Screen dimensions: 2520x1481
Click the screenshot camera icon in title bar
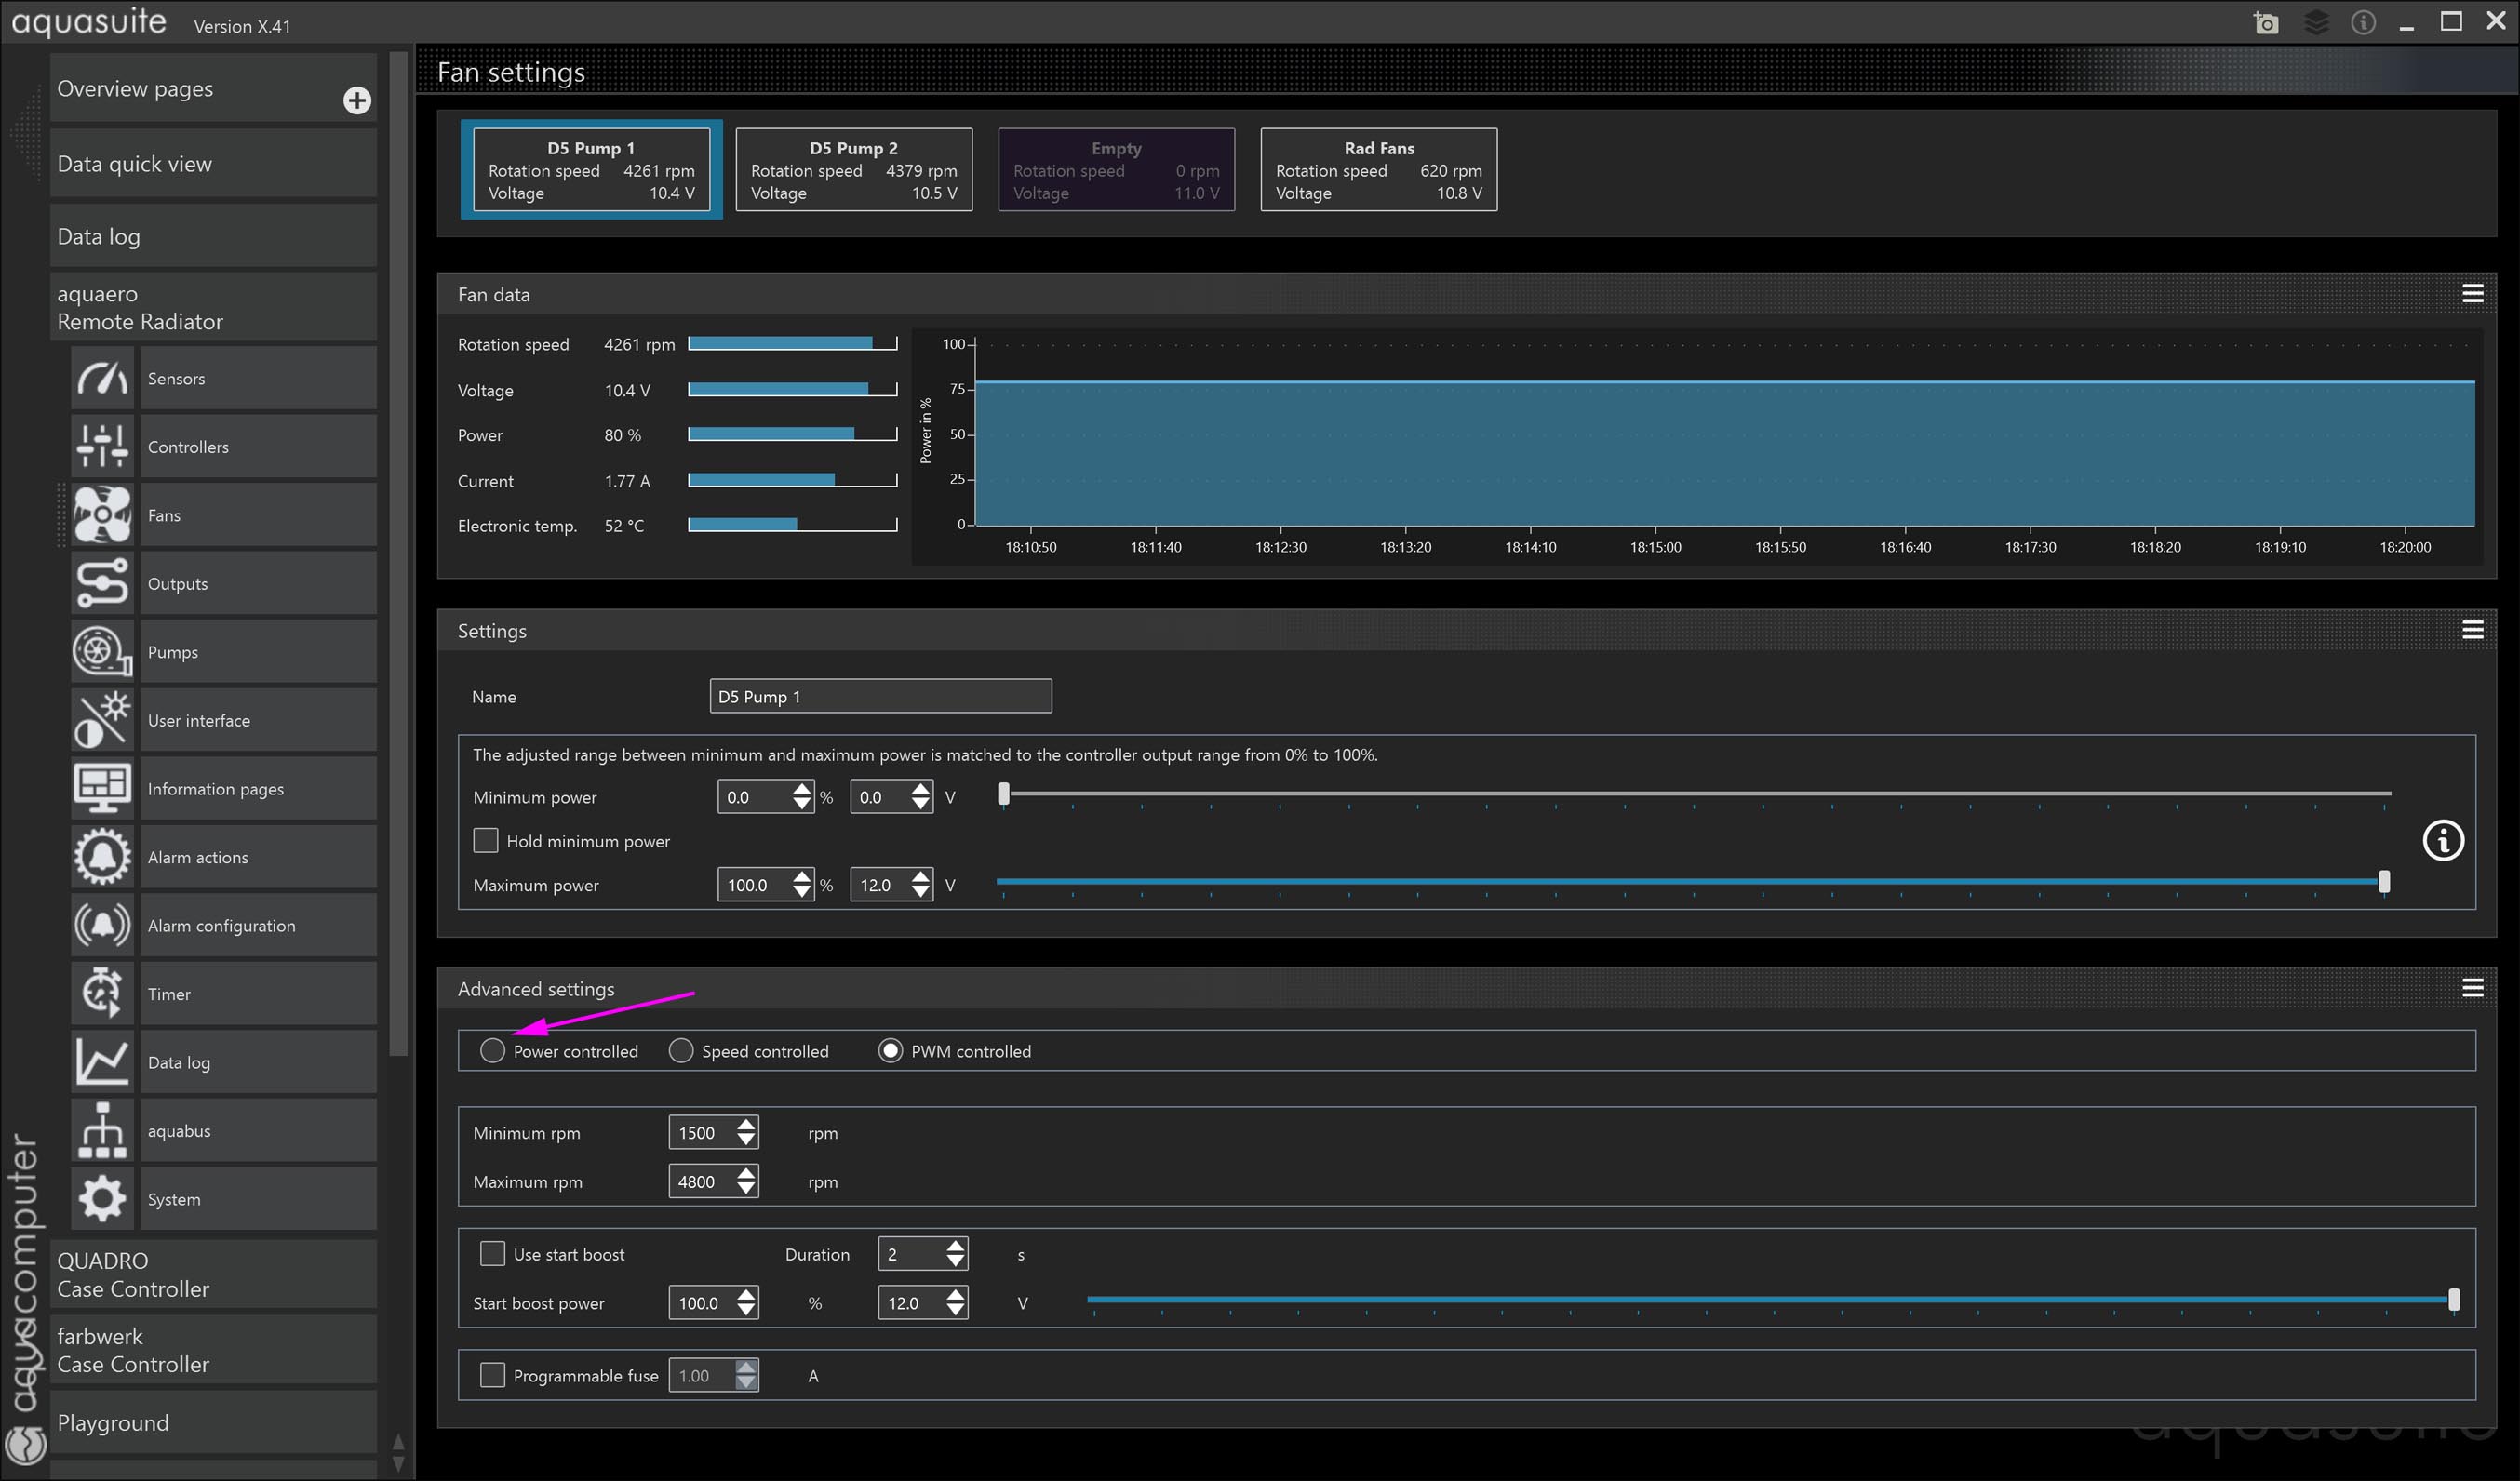tap(2266, 22)
